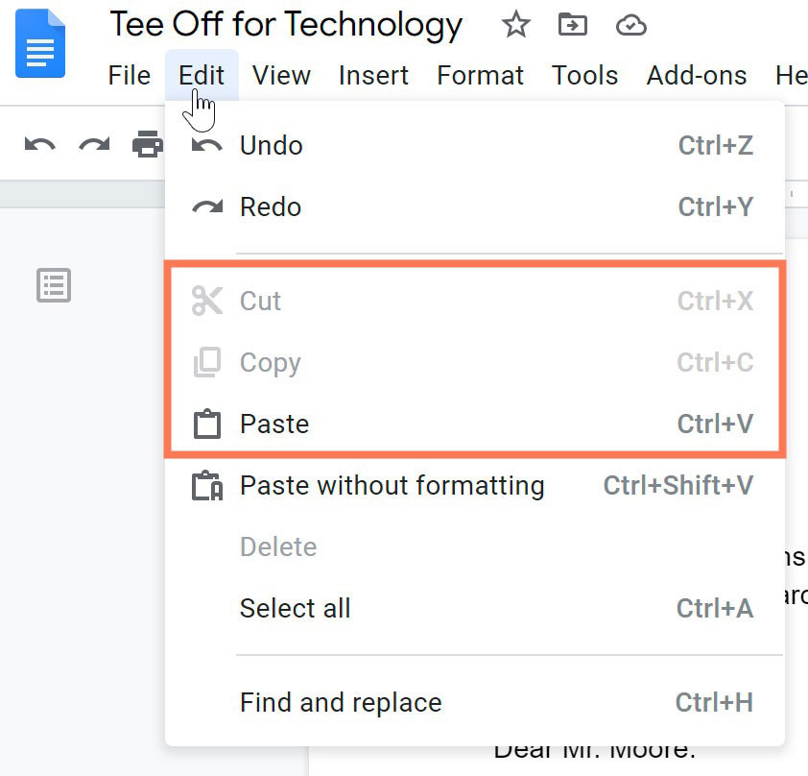Click the Redo arrow in the toolbar
The image size is (808, 776).
click(93, 144)
